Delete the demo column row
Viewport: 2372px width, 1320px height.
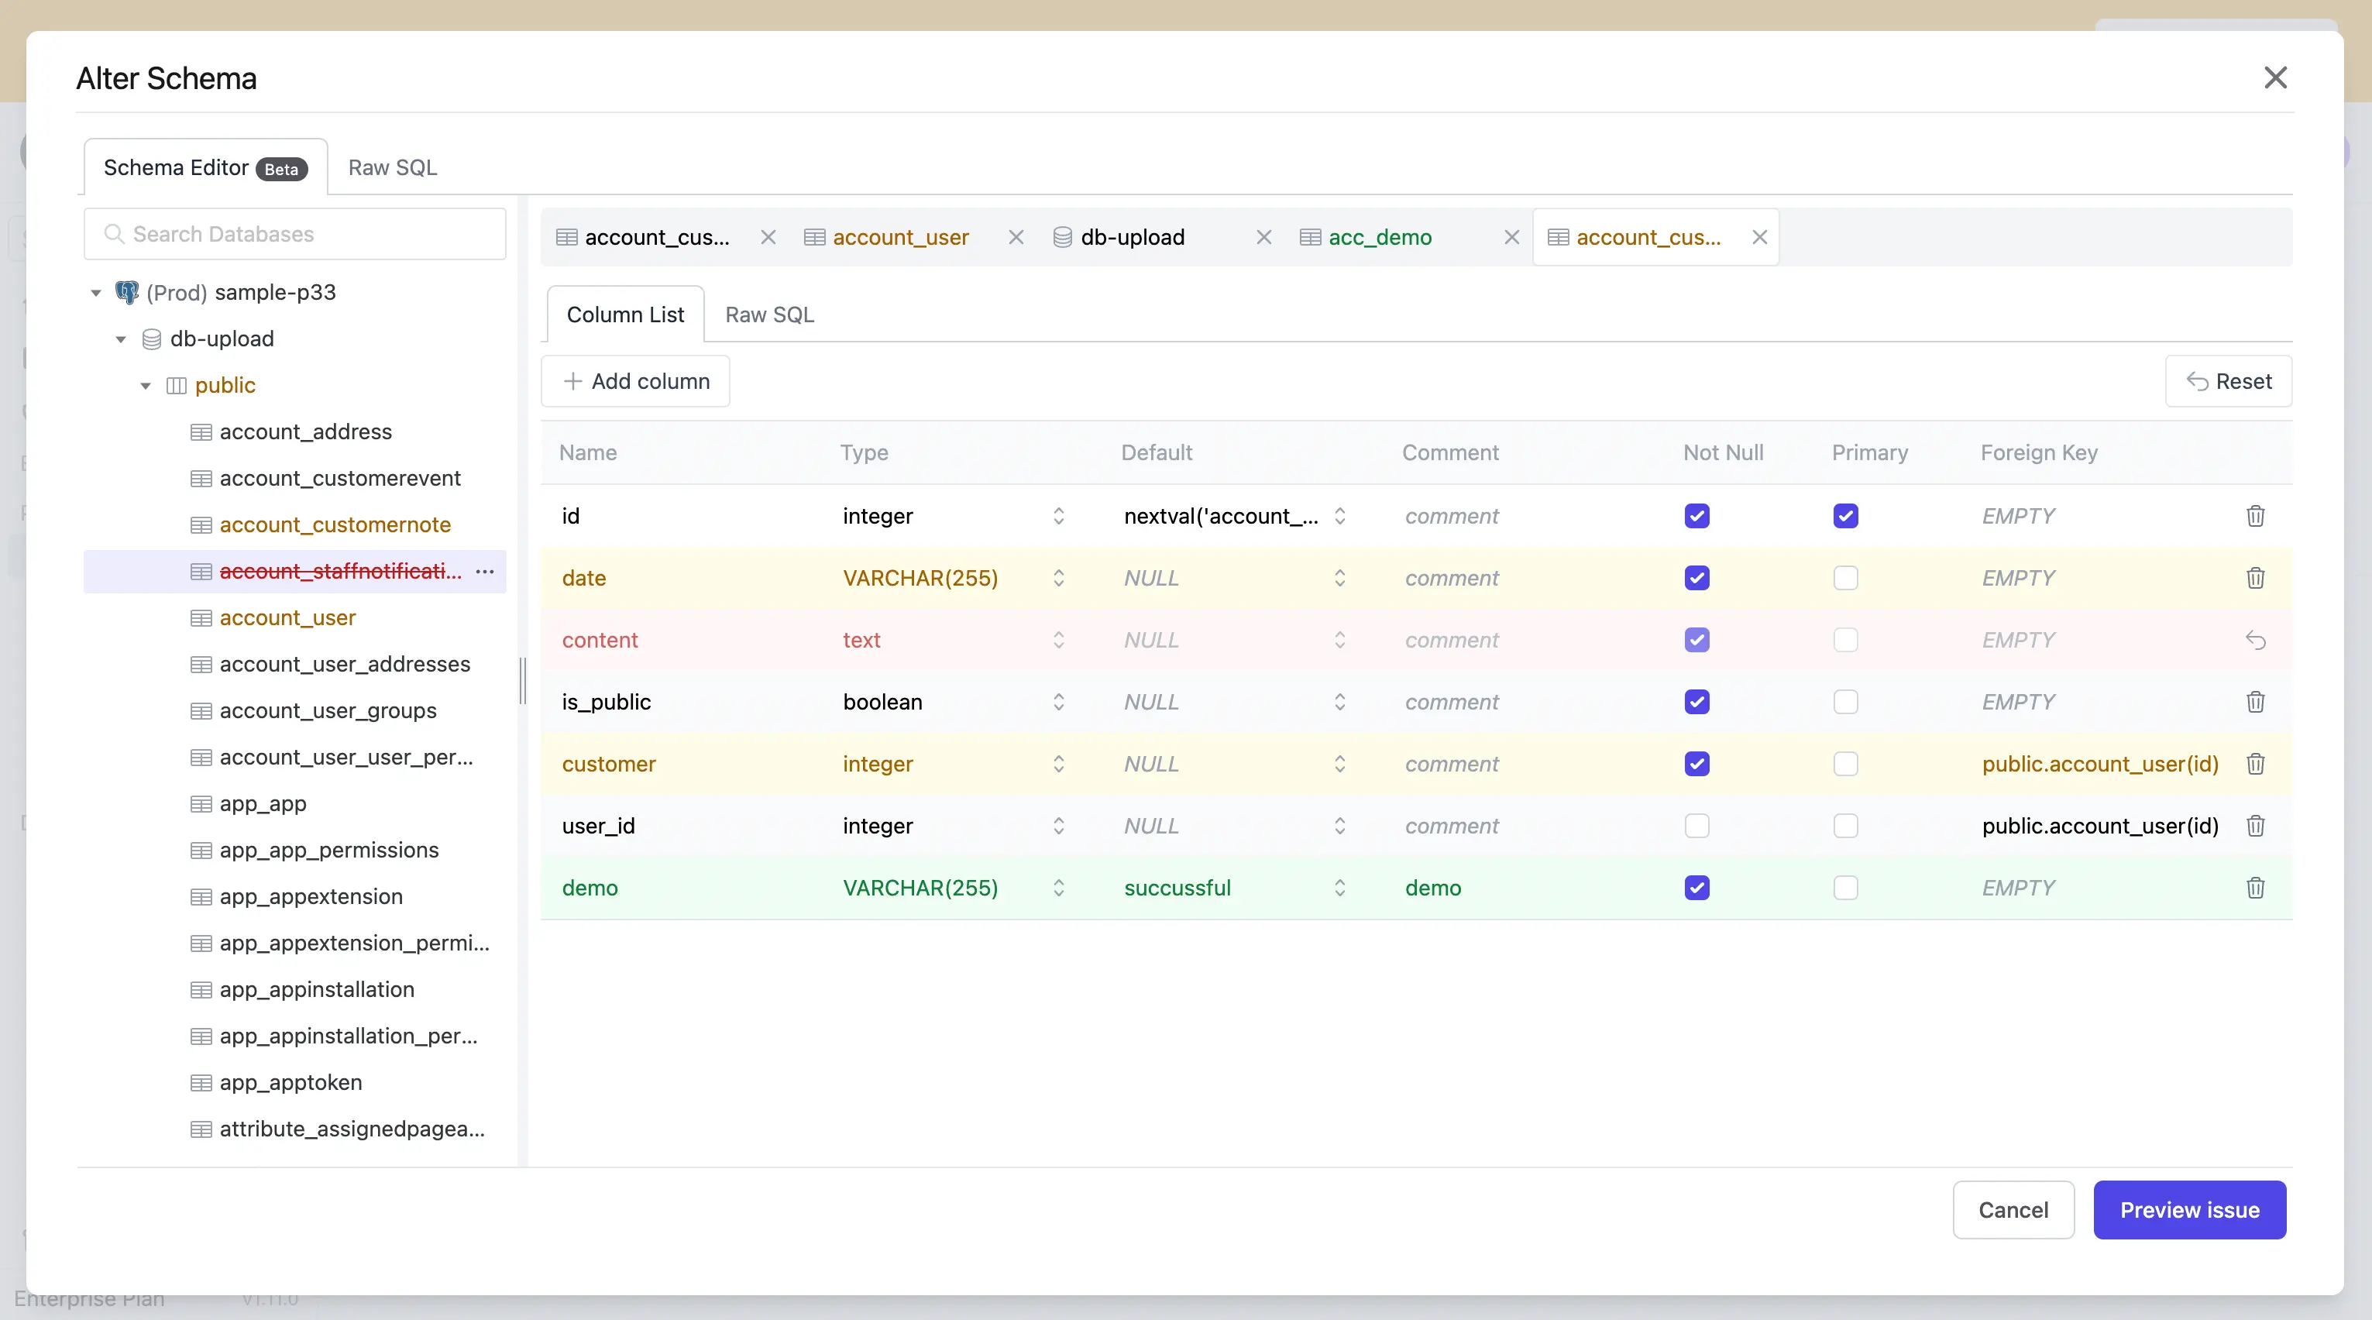(2257, 888)
